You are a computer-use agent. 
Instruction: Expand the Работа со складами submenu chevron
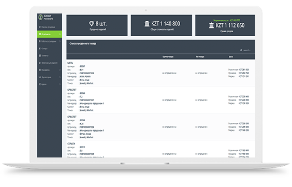[60, 41]
